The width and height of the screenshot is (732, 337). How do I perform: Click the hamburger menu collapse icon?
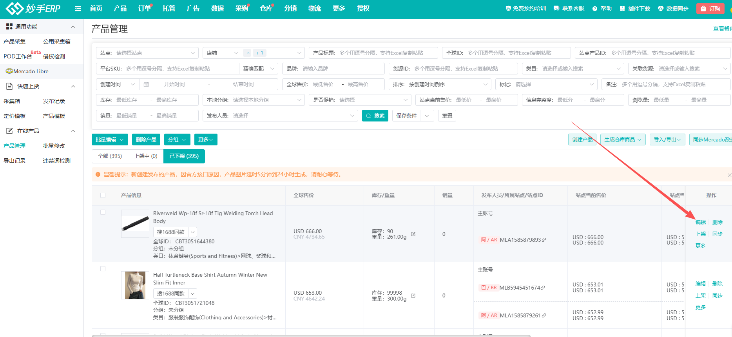(78, 9)
